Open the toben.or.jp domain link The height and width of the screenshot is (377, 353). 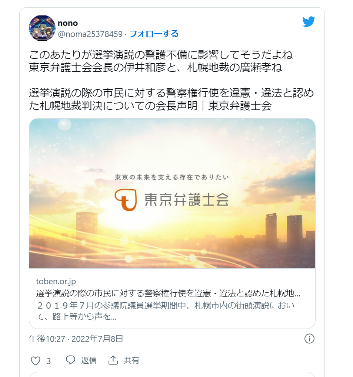(x=56, y=281)
